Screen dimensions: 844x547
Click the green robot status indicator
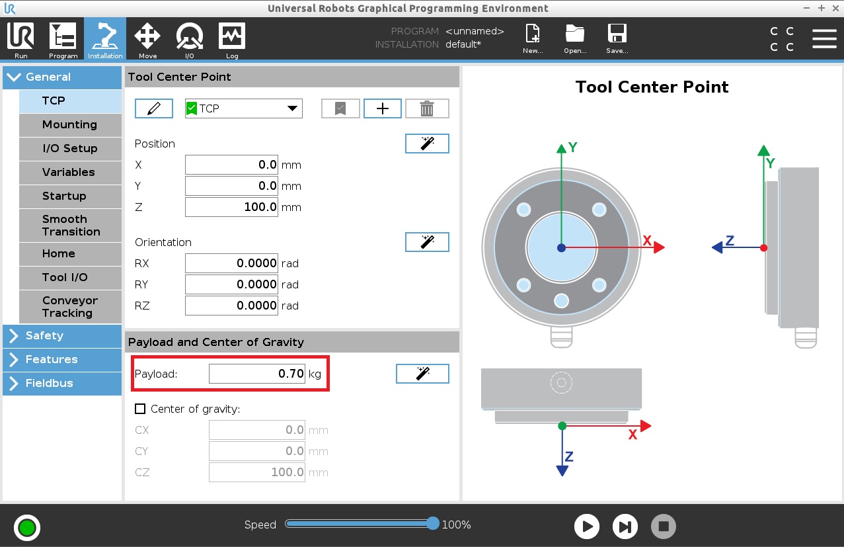click(27, 527)
